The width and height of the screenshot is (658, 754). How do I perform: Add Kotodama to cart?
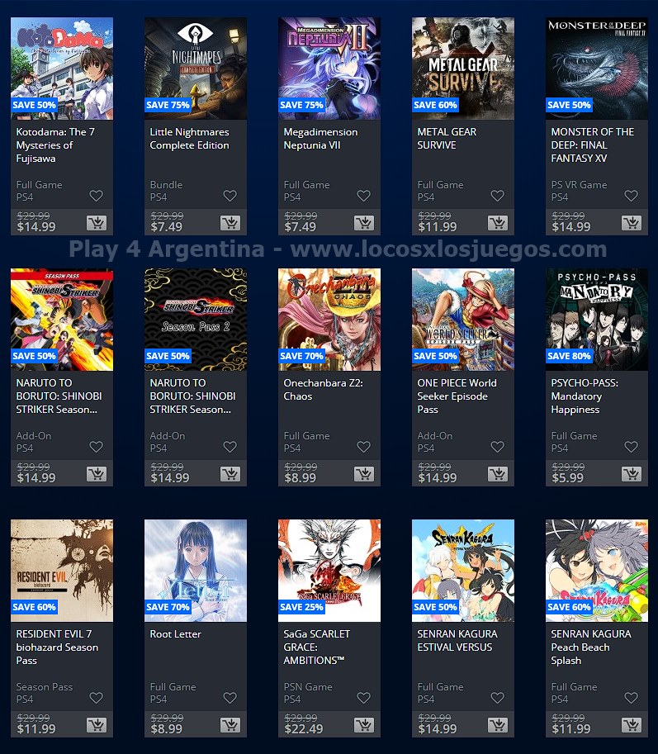pyautogui.click(x=97, y=223)
